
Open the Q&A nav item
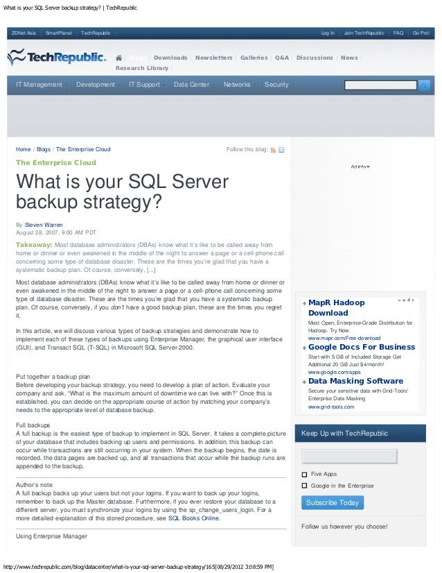point(282,58)
